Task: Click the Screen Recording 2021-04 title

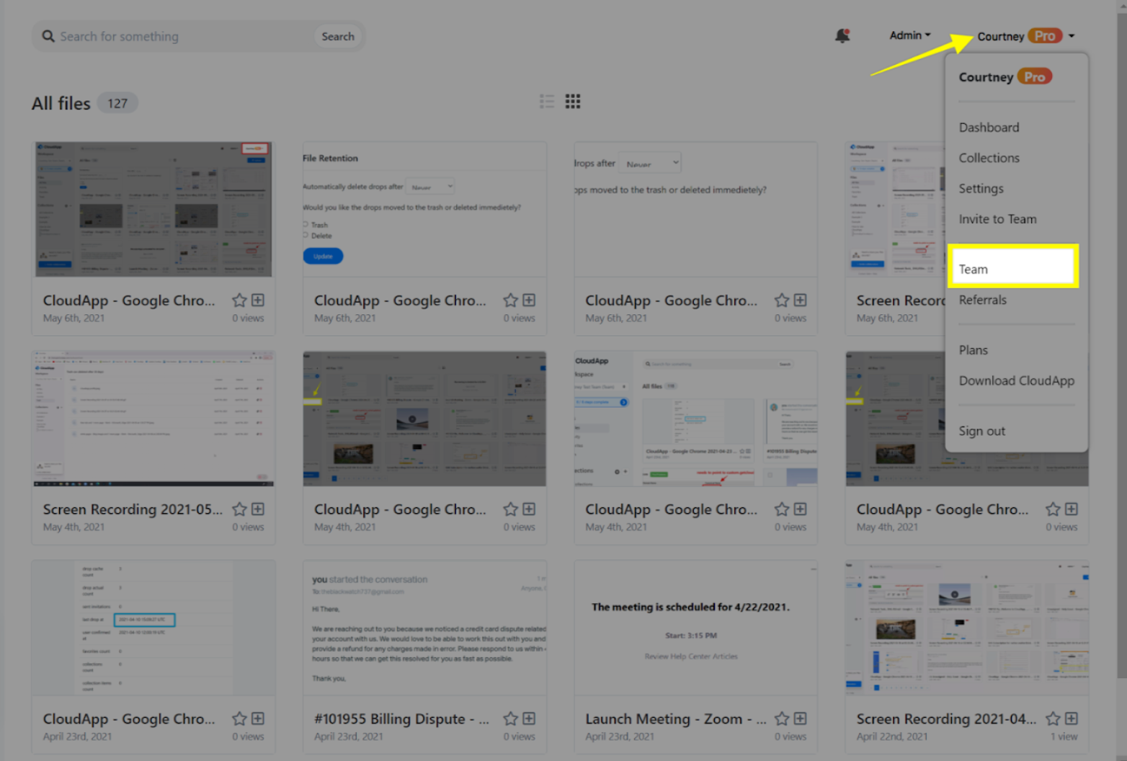Action: click(946, 718)
